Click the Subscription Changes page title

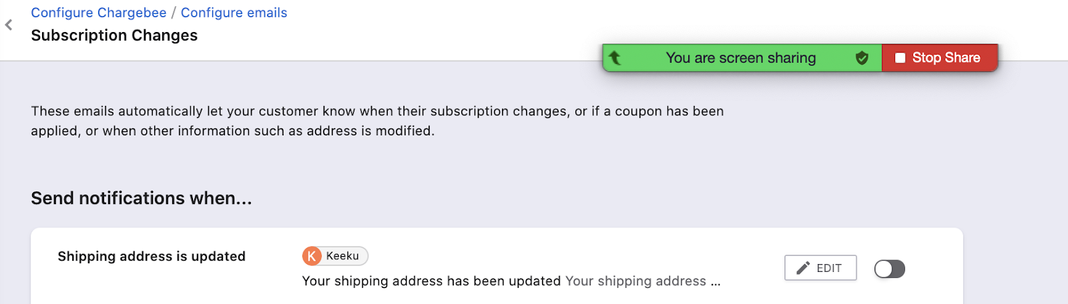pos(114,35)
